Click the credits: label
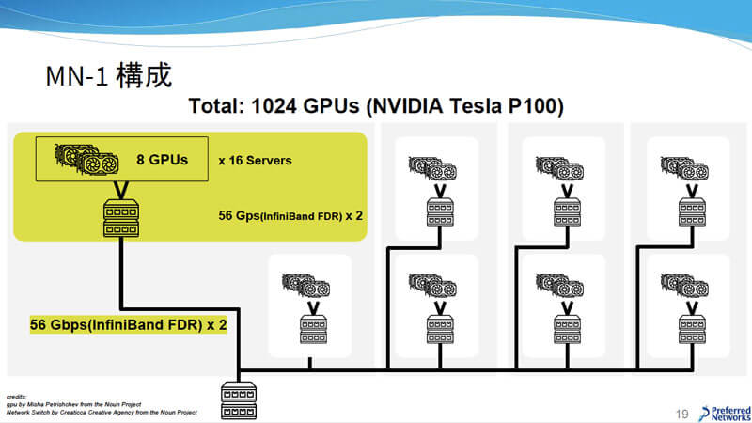752x423 pixels. coord(16,397)
